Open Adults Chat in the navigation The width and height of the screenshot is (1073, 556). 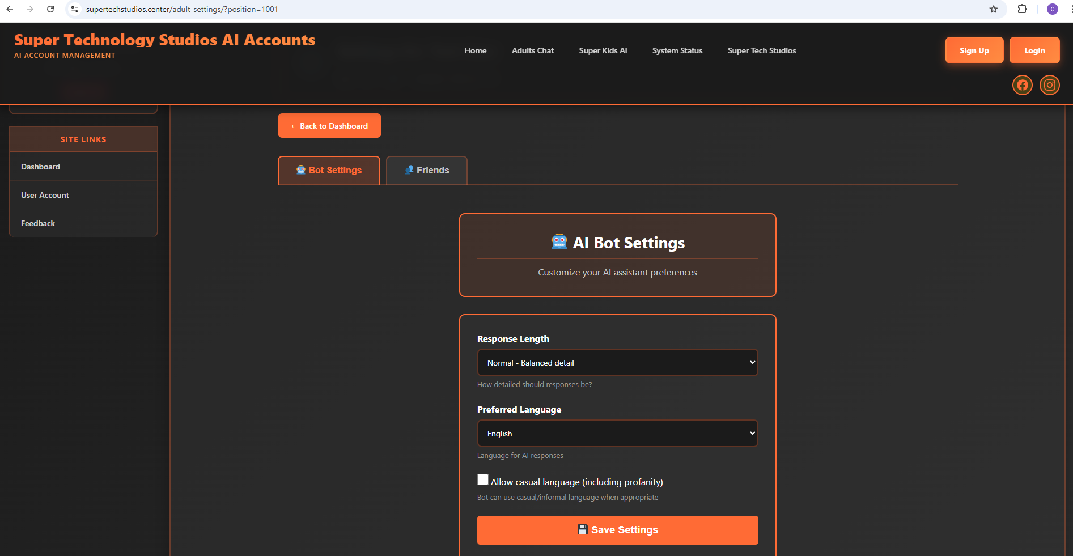533,50
